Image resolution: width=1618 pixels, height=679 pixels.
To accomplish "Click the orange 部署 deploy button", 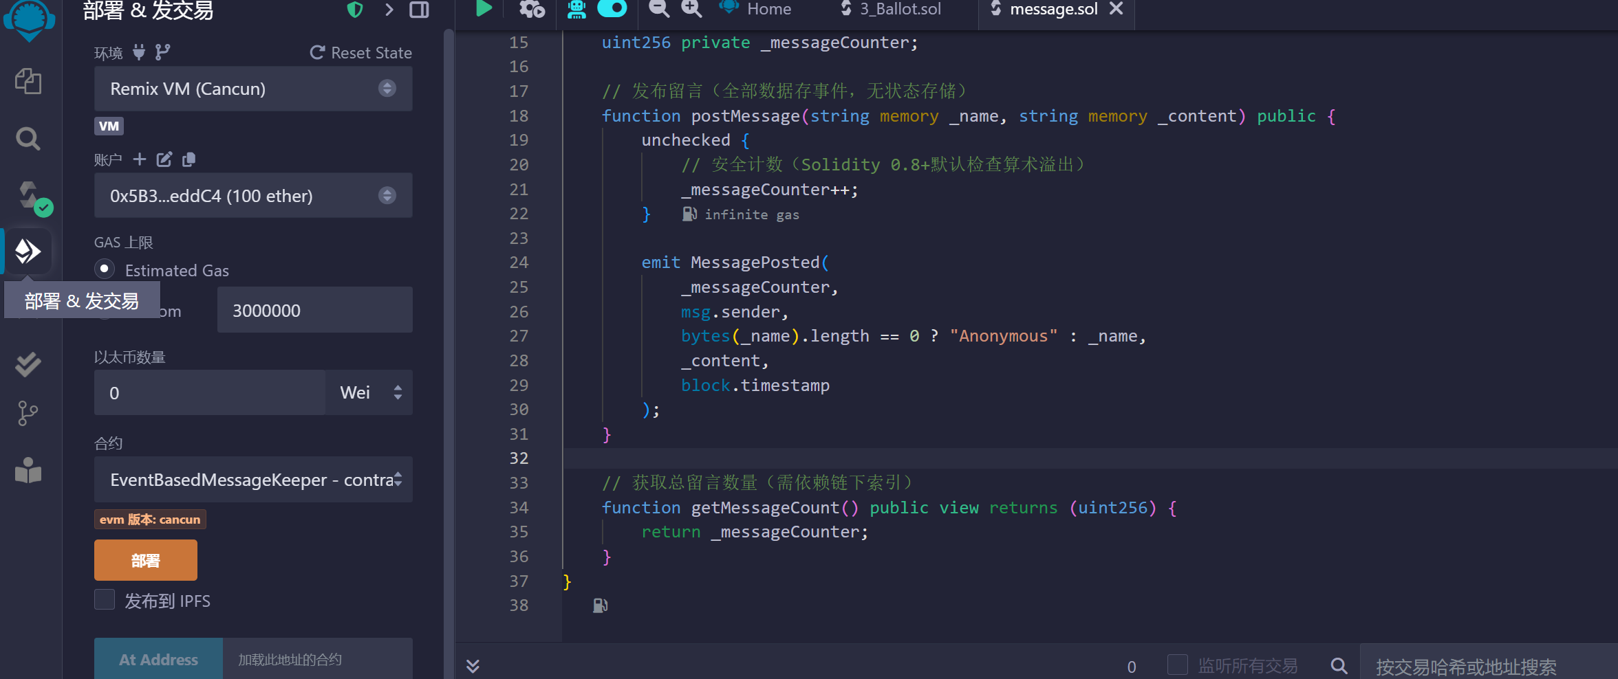I will pos(145,560).
